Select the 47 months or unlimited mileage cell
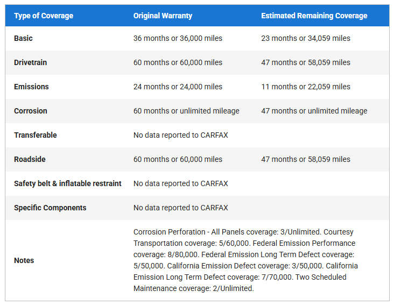 click(314, 111)
